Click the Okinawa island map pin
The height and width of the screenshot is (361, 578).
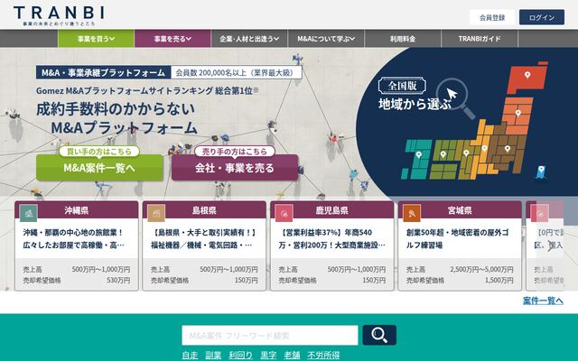pos(541,171)
